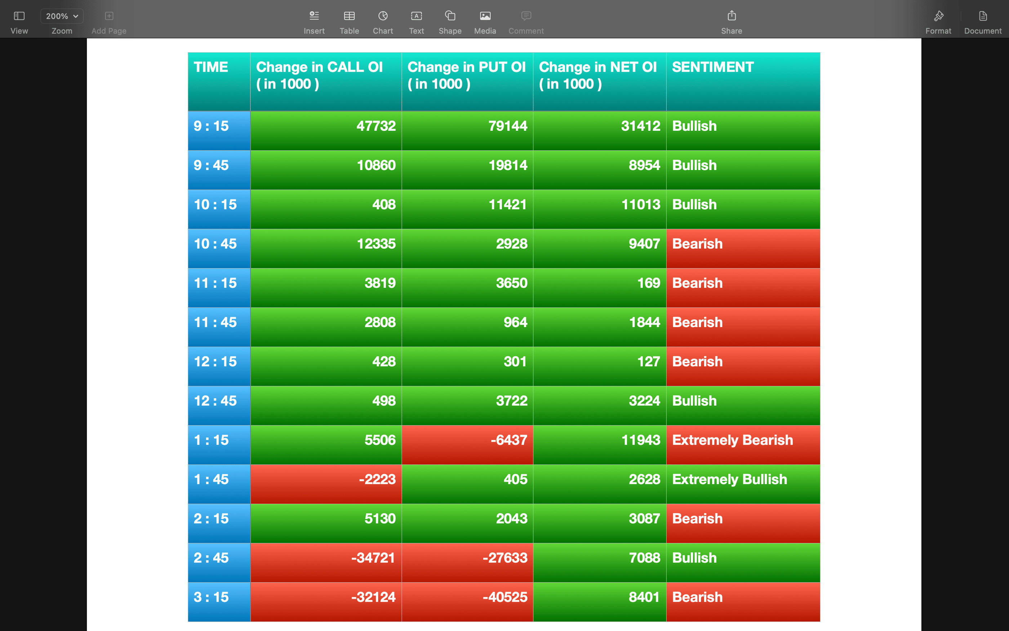Select the TIME column header
Screen dimensions: 1009x631
(218, 81)
